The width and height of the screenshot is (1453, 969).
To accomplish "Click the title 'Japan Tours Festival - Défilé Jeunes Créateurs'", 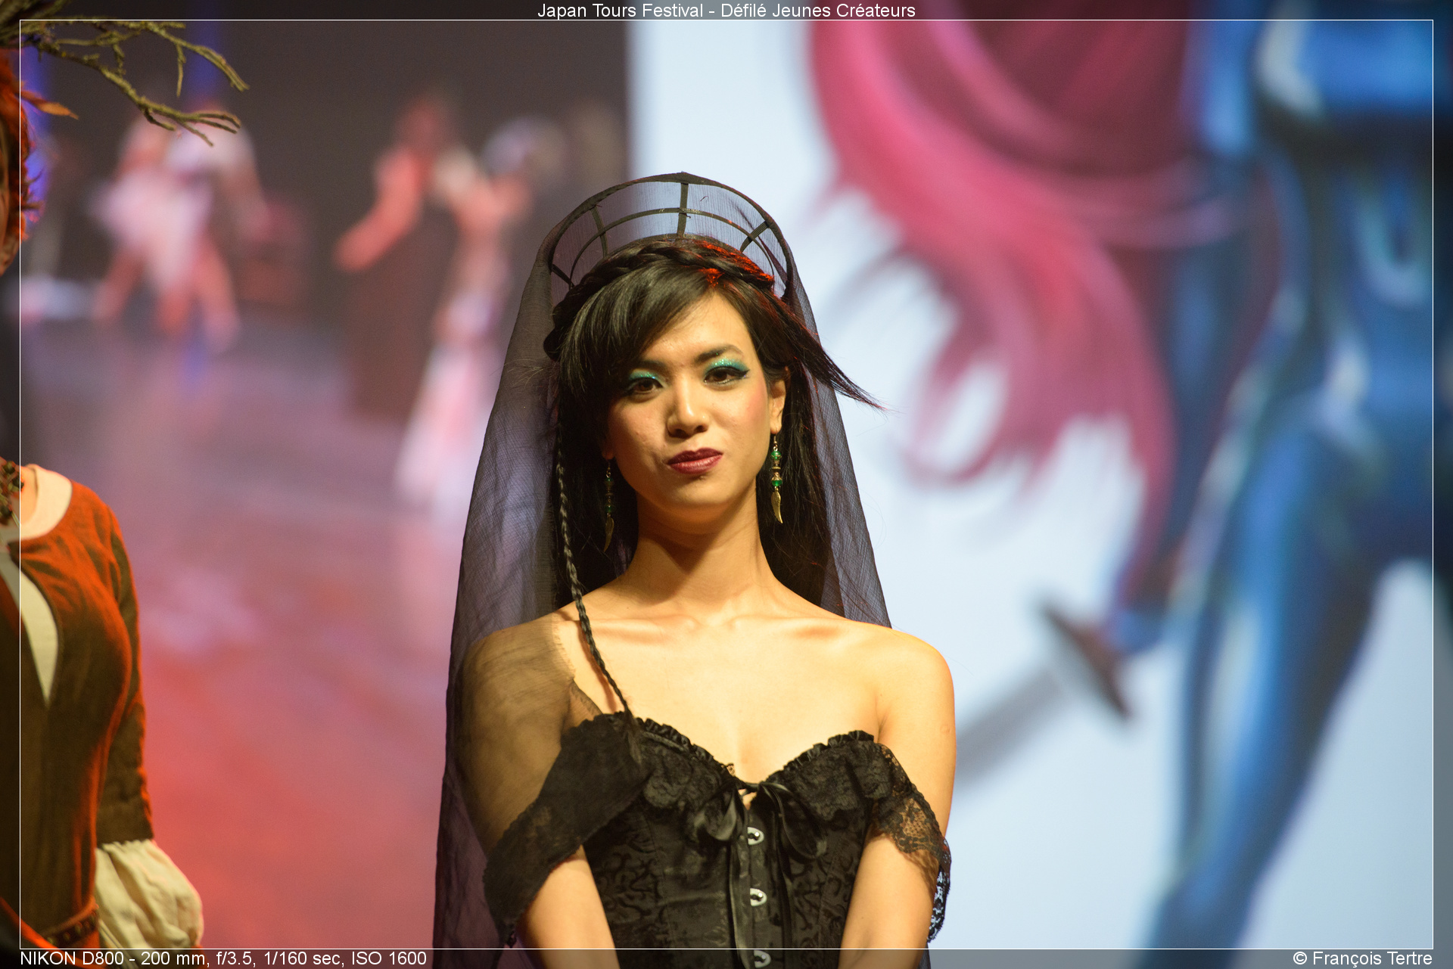I will point(726,11).
